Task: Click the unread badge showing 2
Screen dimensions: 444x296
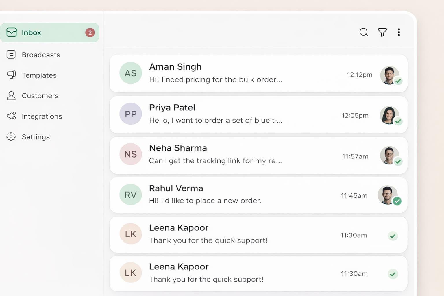Action: tap(90, 33)
